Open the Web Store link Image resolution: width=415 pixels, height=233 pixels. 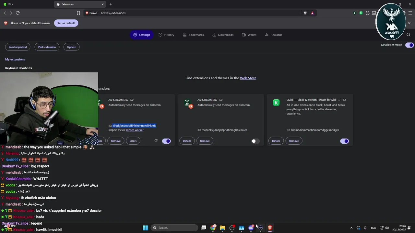(248, 78)
